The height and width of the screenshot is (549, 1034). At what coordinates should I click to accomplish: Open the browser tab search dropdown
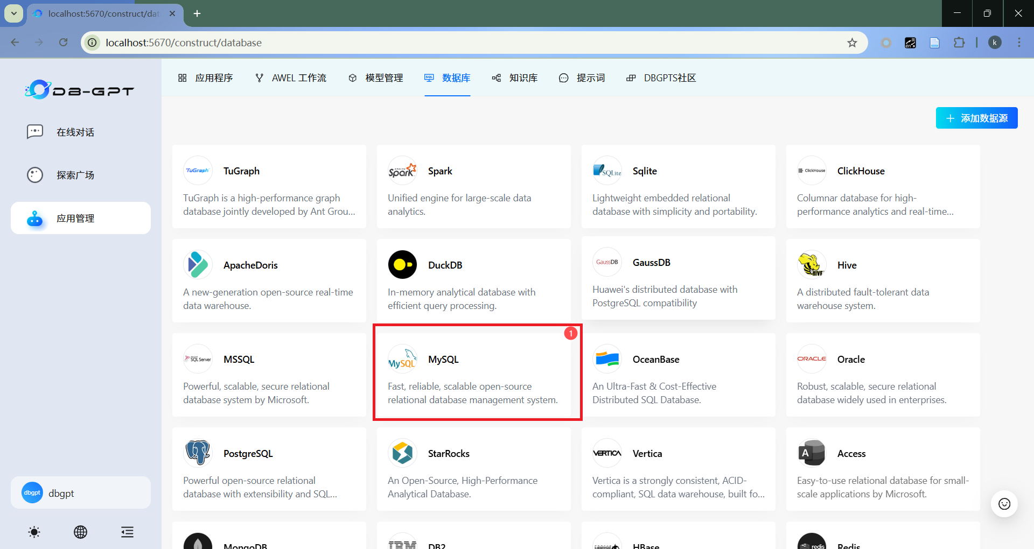(x=14, y=13)
